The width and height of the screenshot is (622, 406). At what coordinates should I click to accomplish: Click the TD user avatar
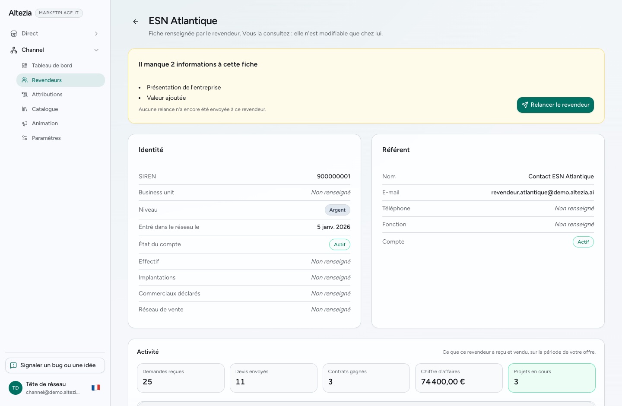coord(16,388)
